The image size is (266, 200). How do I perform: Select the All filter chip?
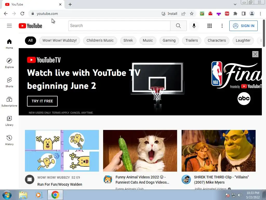click(30, 40)
